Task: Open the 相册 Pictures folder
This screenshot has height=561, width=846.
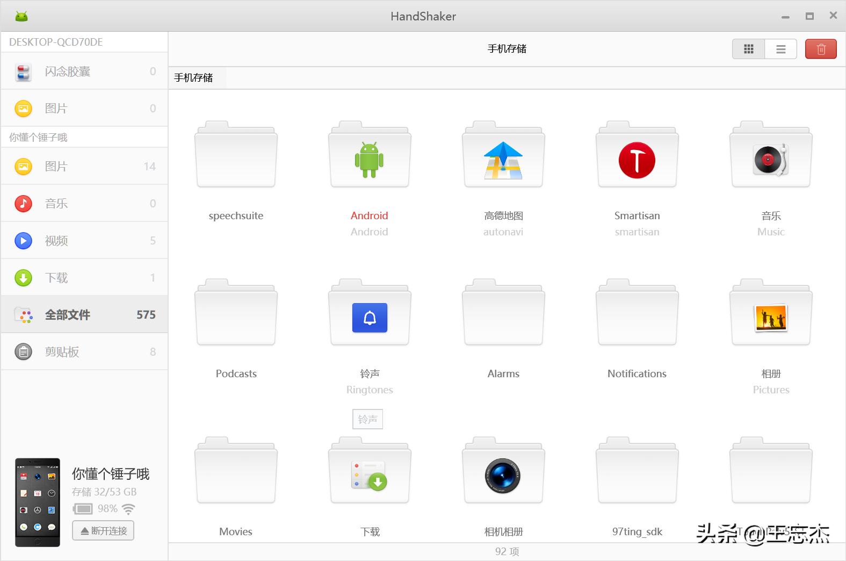Action: 771,313
